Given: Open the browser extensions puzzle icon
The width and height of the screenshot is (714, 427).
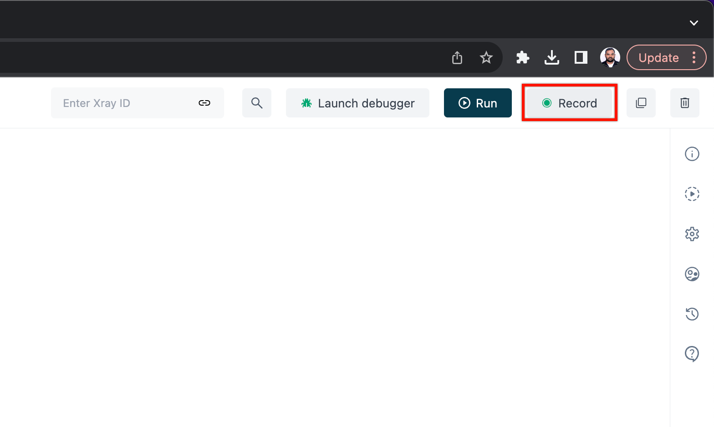Looking at the screenshot, I should pyautogui.click(x=523, y=57).
